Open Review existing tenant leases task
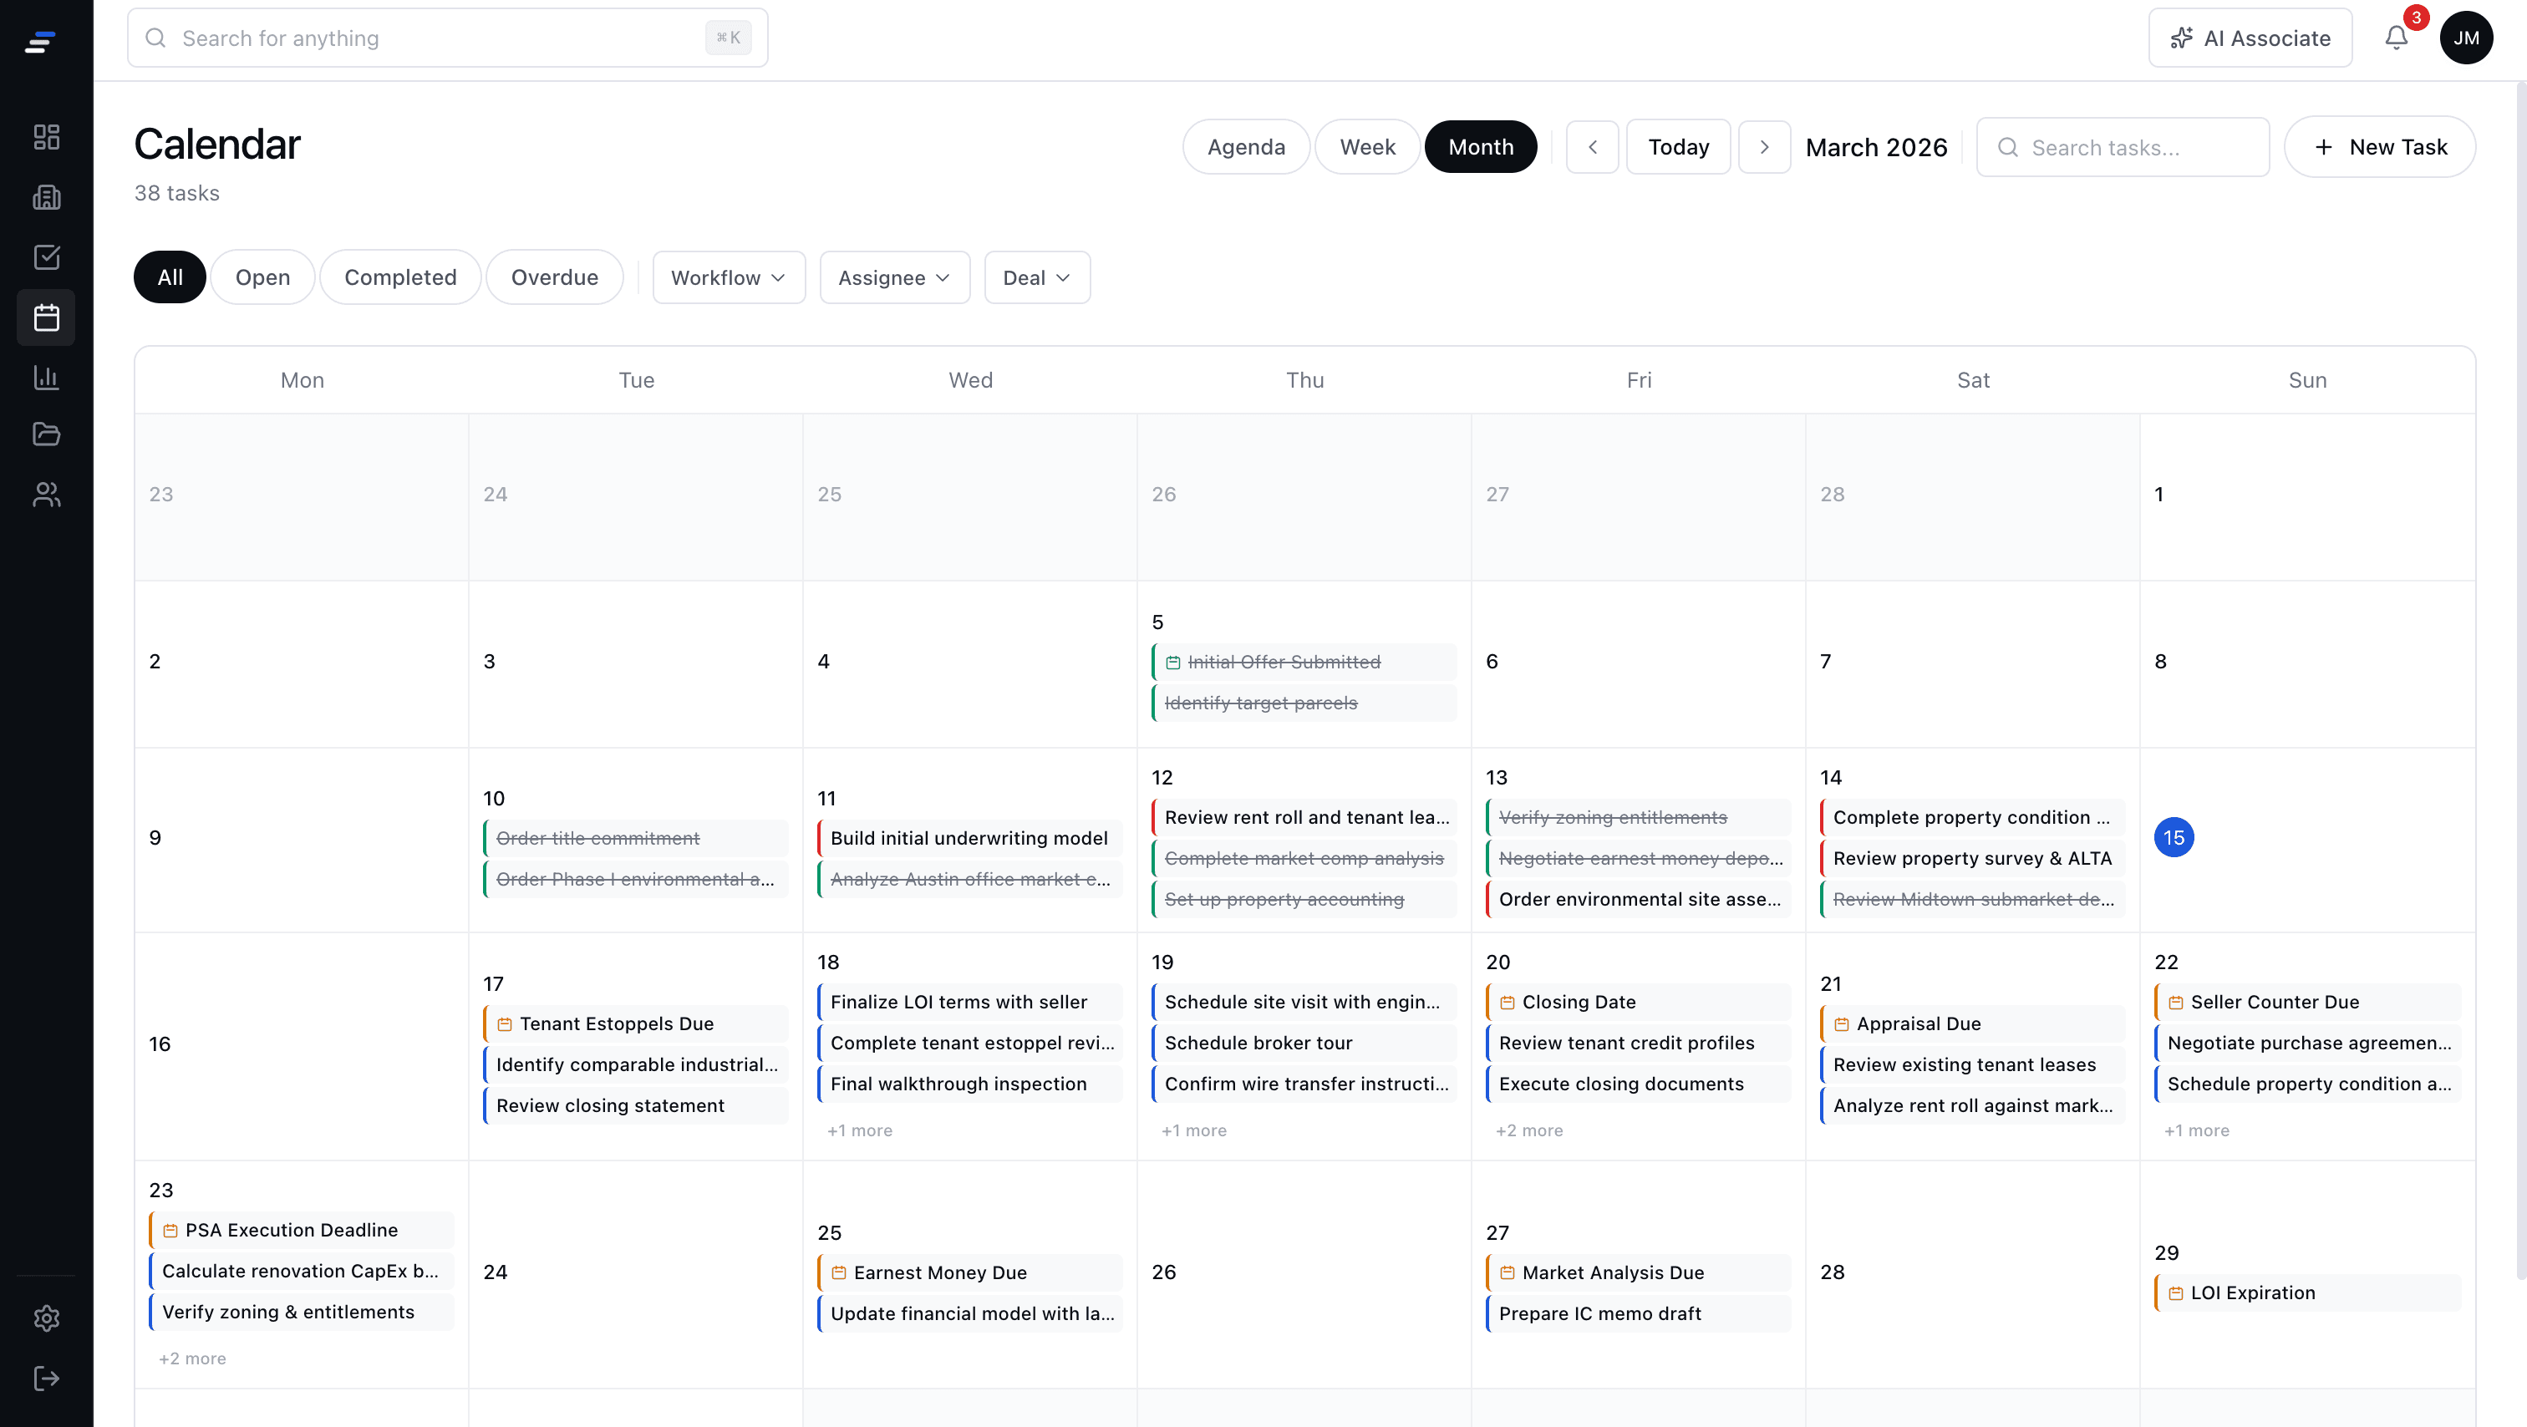Image resolution: width=2527 pixels, height=1427 pixels. pos(1973,1065)
